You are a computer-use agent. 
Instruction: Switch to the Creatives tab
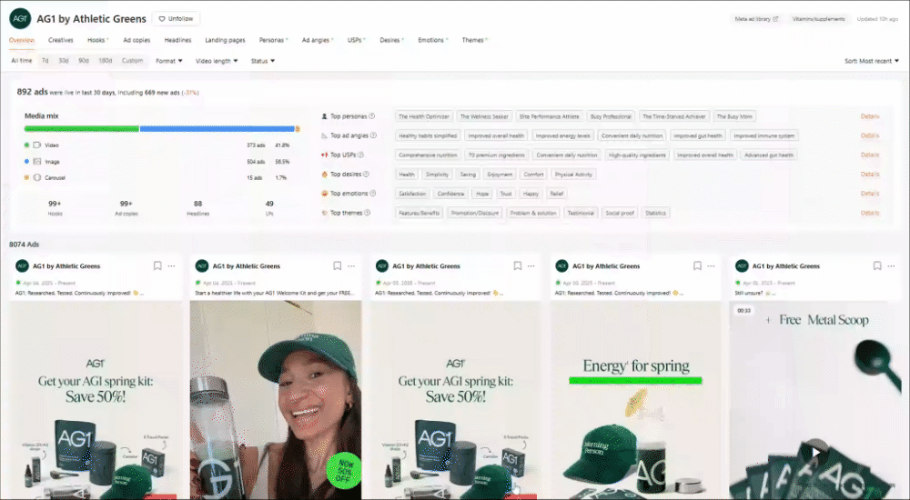click(60, 40)
